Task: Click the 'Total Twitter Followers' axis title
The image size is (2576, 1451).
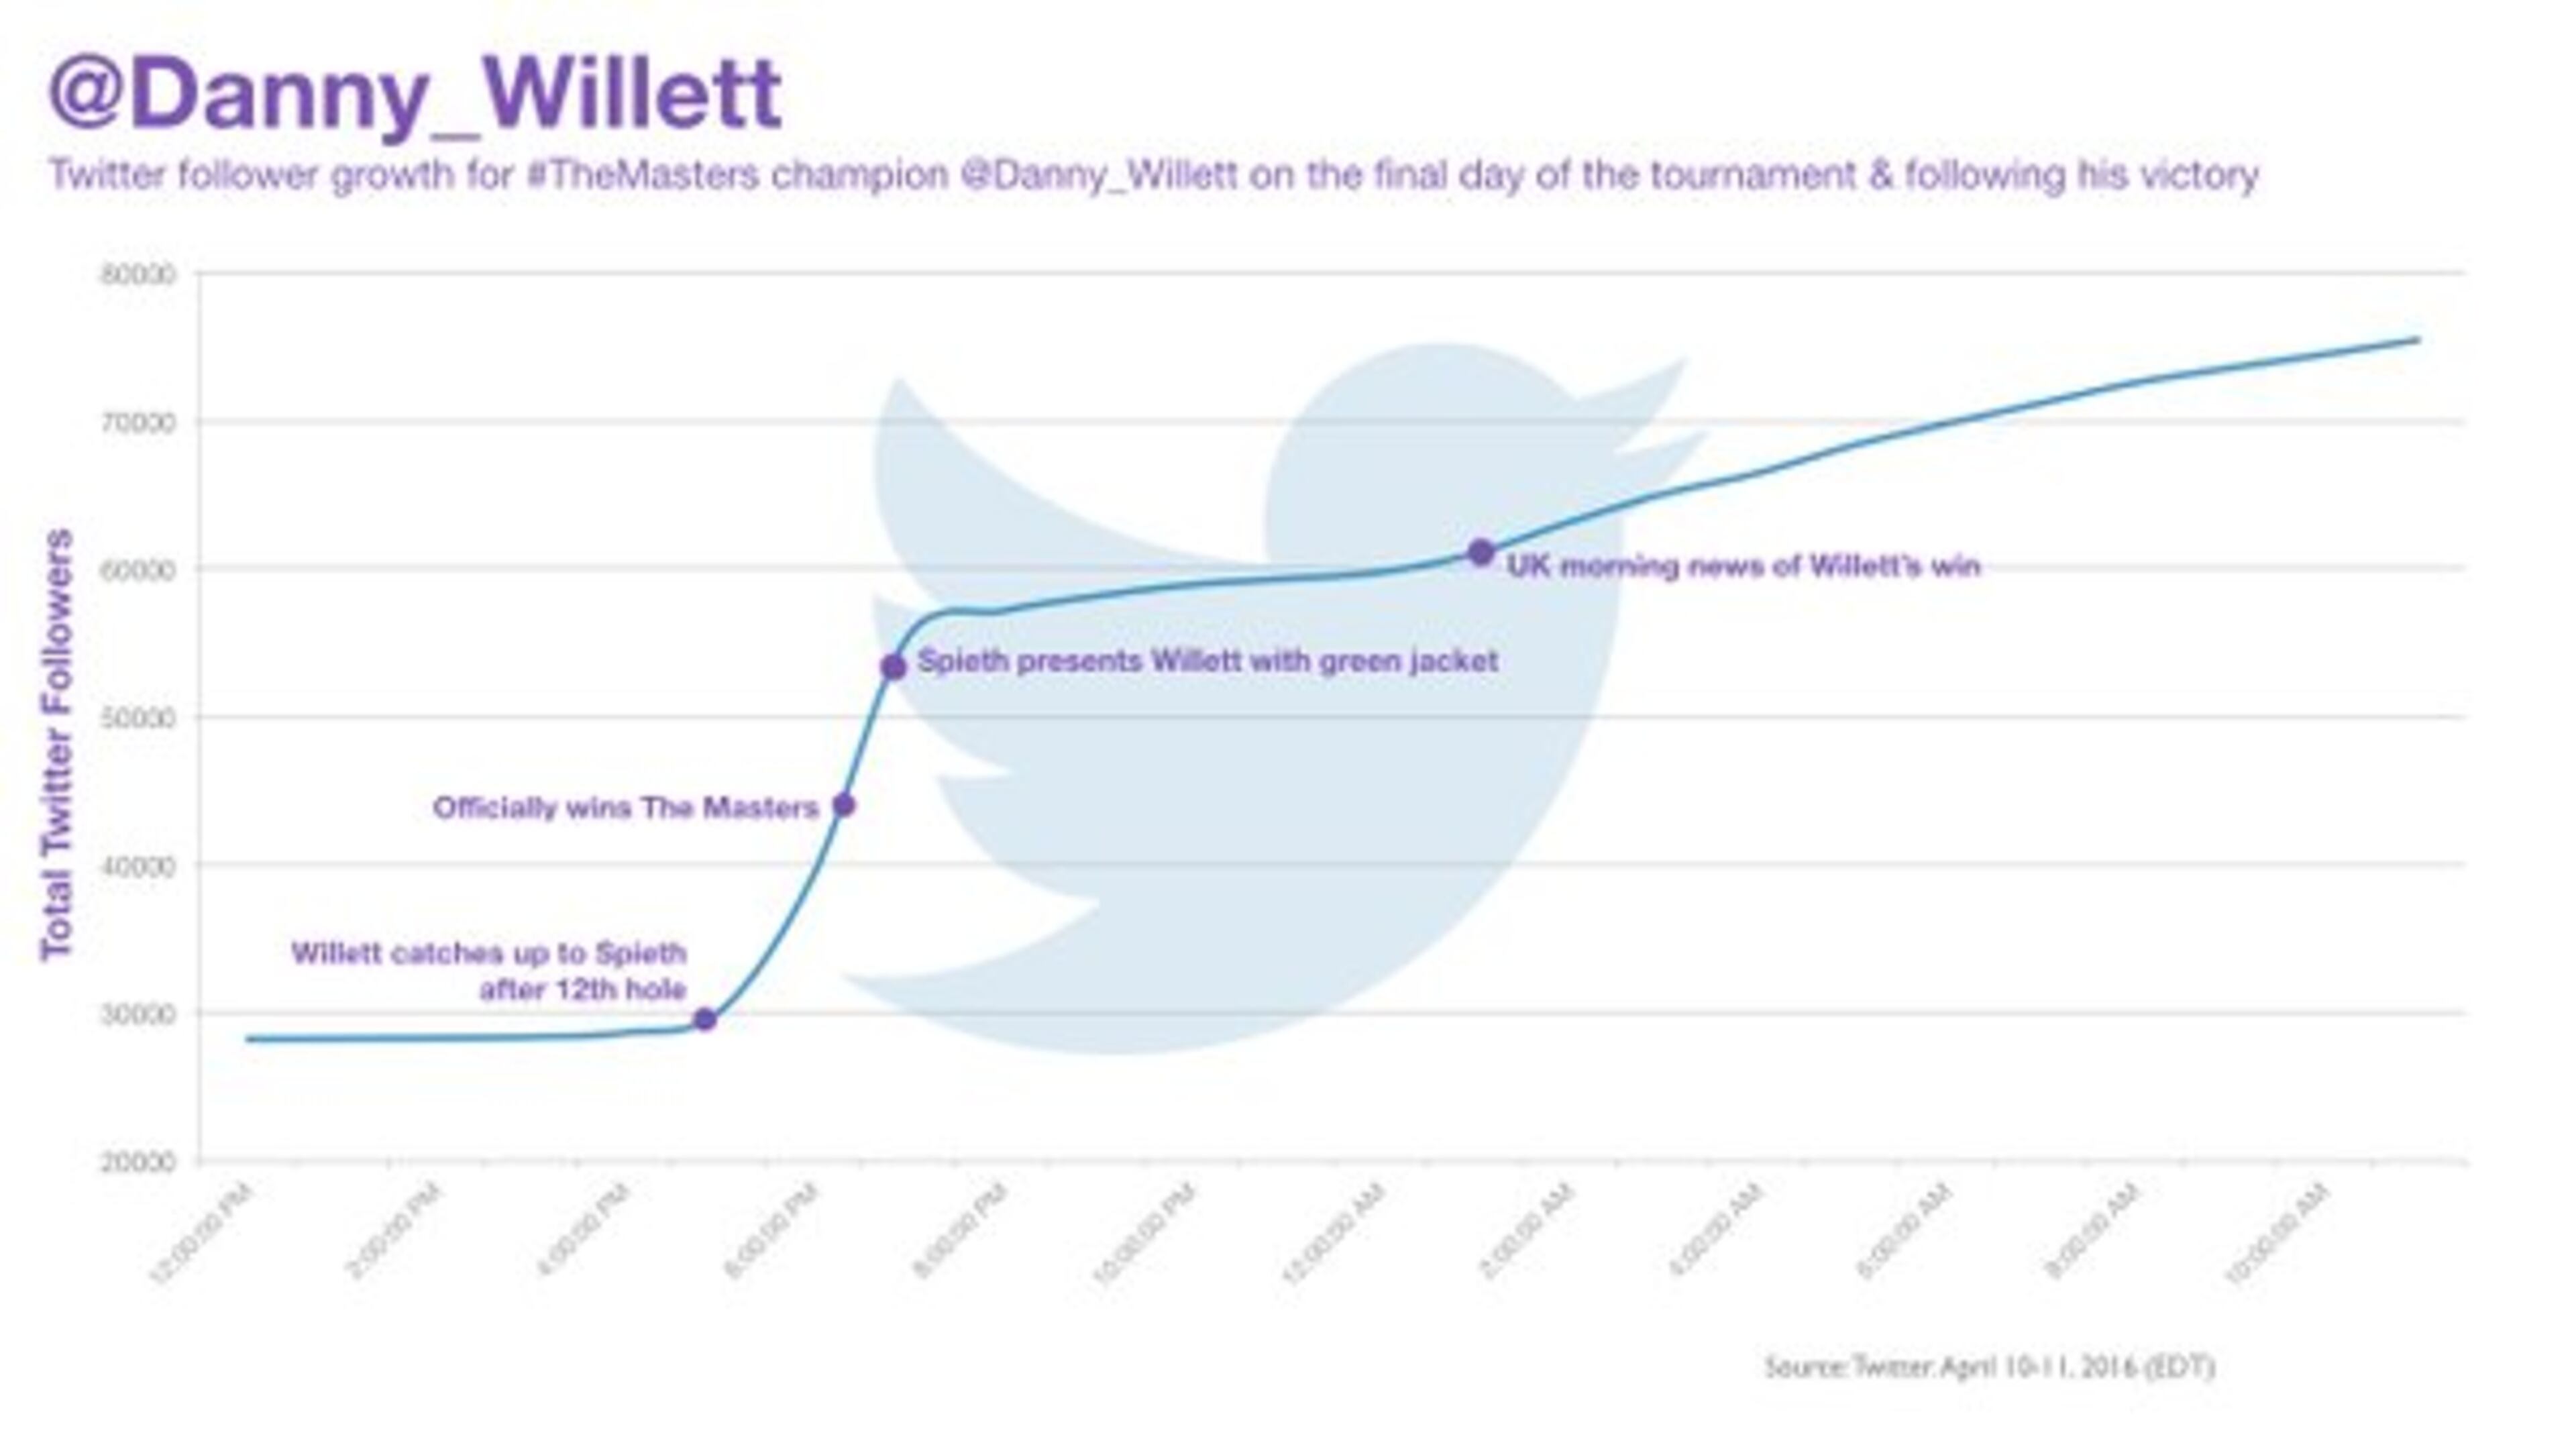Action: 57,745
